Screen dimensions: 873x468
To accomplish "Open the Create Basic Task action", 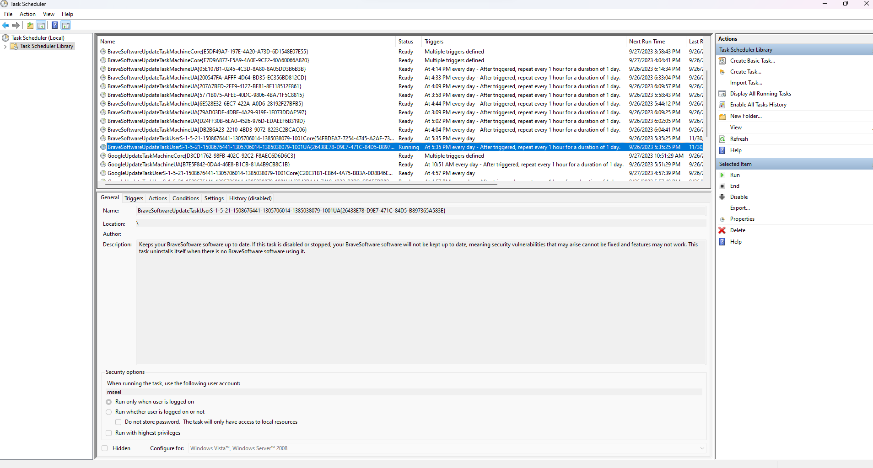I will tap(752, 60).
